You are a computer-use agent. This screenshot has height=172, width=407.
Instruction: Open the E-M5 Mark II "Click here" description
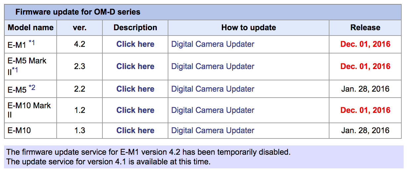pyautogui.click(x=135, y=66)
